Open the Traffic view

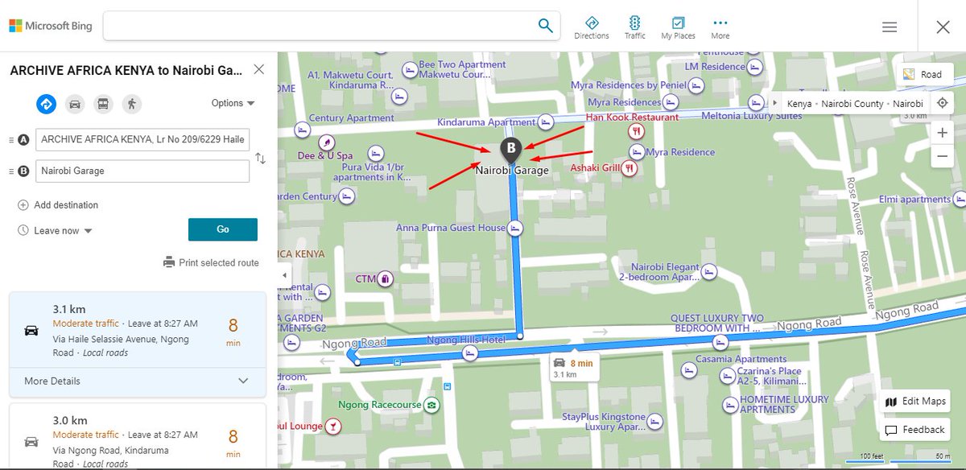coord(635,27)
